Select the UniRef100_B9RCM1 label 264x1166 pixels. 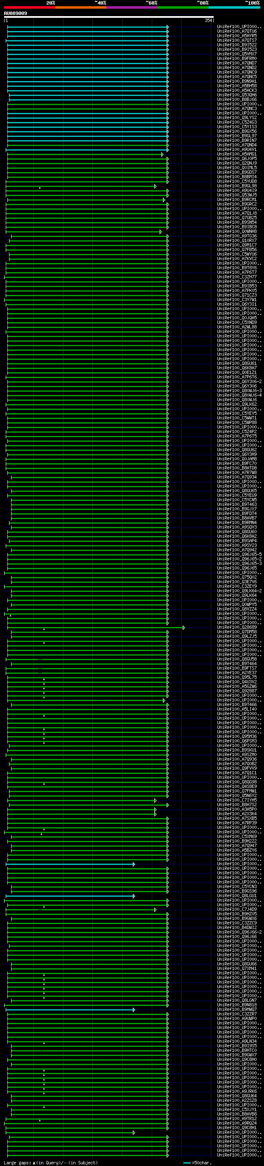tap(237, 200)
